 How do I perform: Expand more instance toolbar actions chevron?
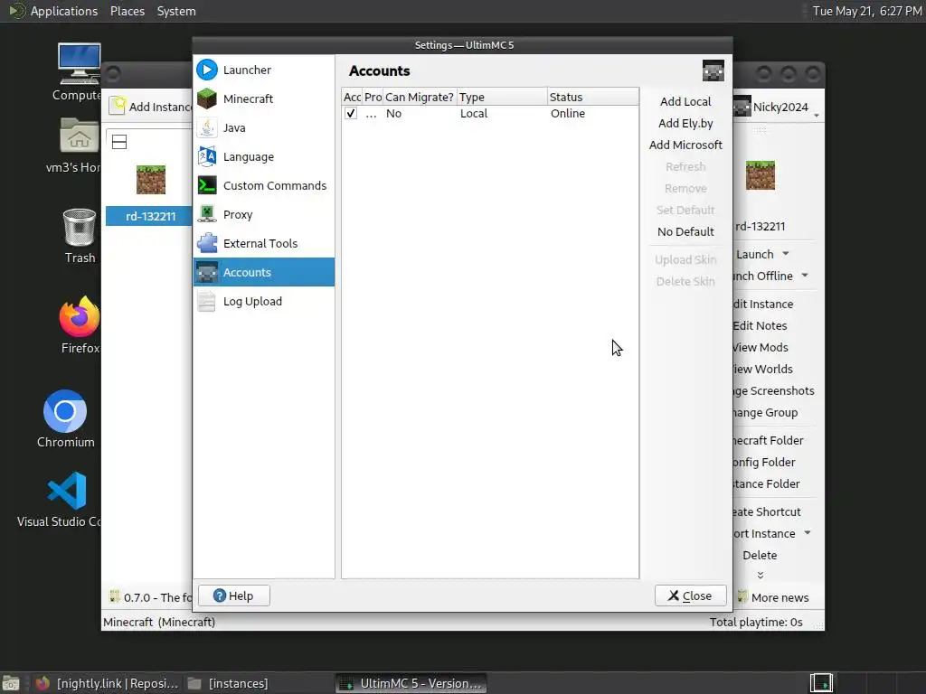(x=760, y=575)
